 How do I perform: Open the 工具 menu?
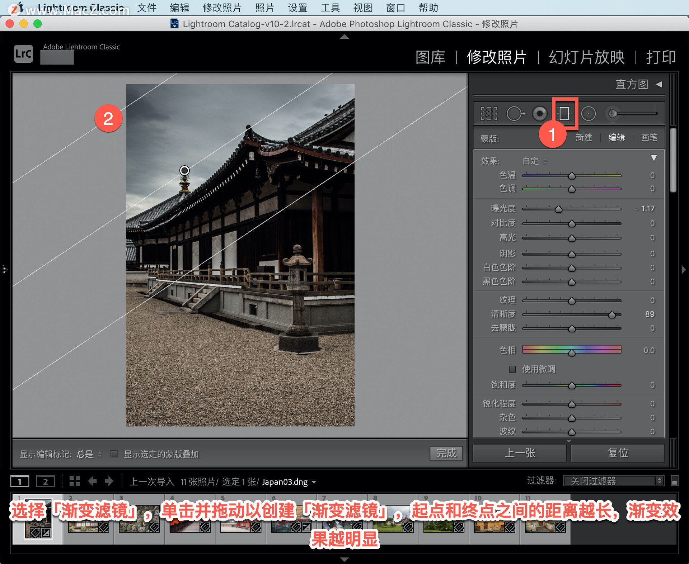330,8
